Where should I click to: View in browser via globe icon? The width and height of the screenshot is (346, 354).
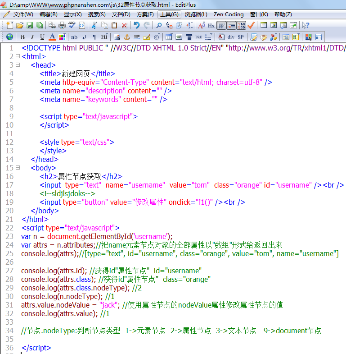pos(10,37)
